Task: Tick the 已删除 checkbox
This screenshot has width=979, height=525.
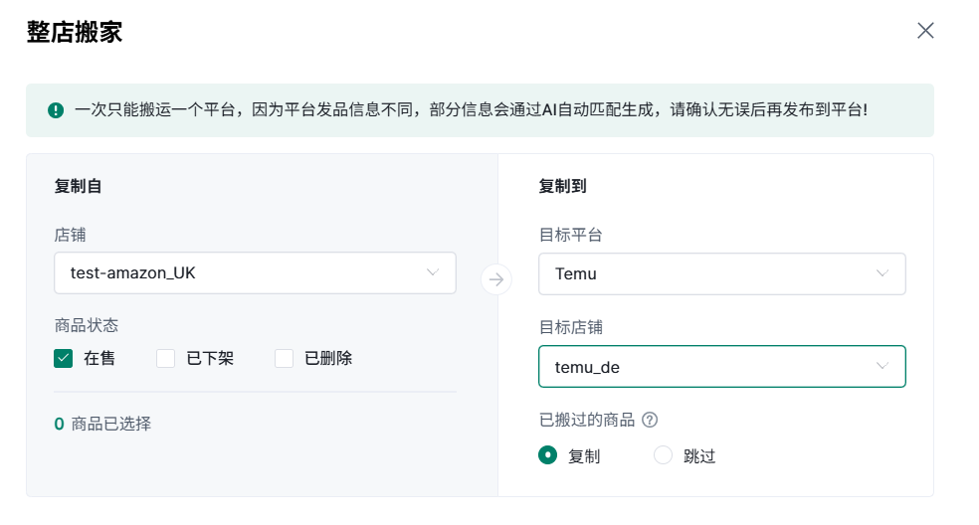Action: 285,358
